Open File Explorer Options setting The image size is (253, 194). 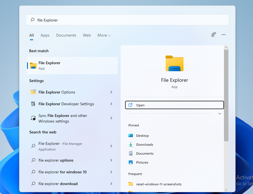[x=72, y=92]
